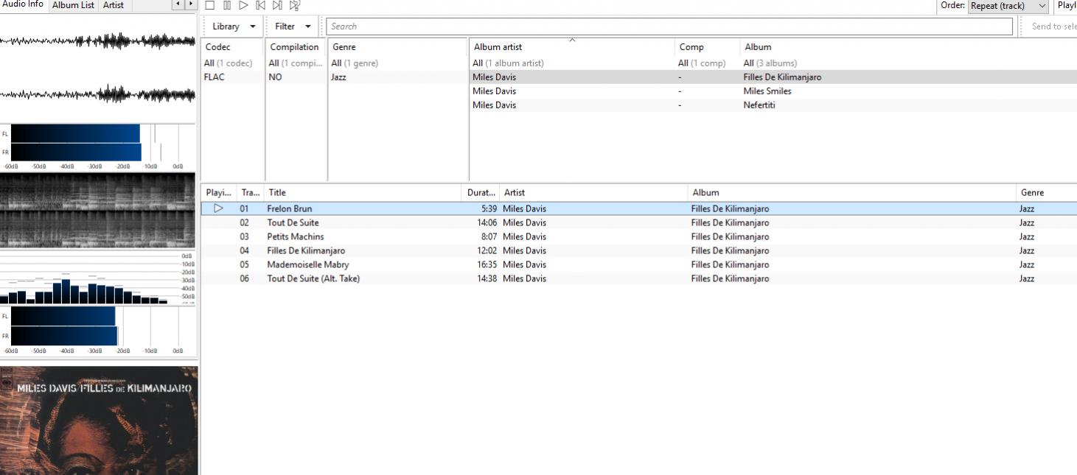Open the Filter dropdown menu
The image size is (1077, 475).
pyautogui.click(x=293, y=27)
